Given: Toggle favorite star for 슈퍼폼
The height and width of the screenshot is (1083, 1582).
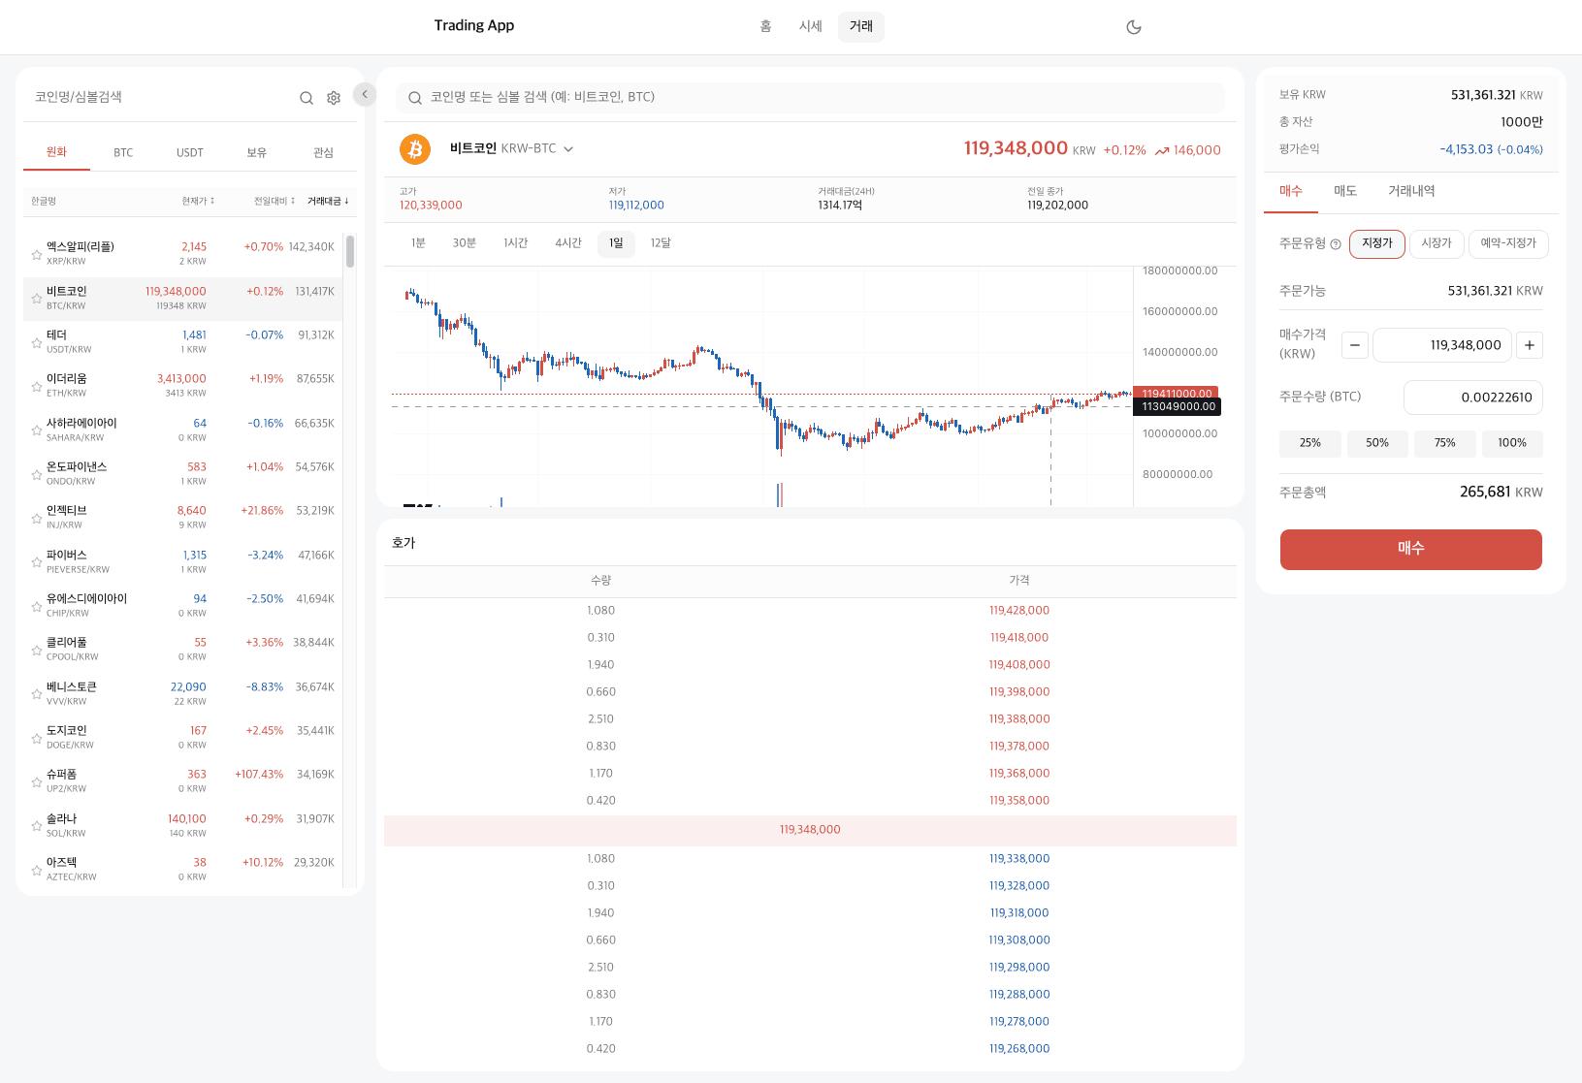Looking at the screenshot, I should [x=37, y=782].
